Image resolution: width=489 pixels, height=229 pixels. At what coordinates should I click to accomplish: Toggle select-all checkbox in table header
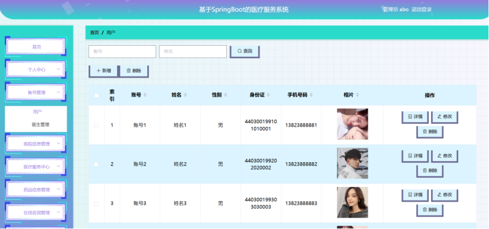97,95
